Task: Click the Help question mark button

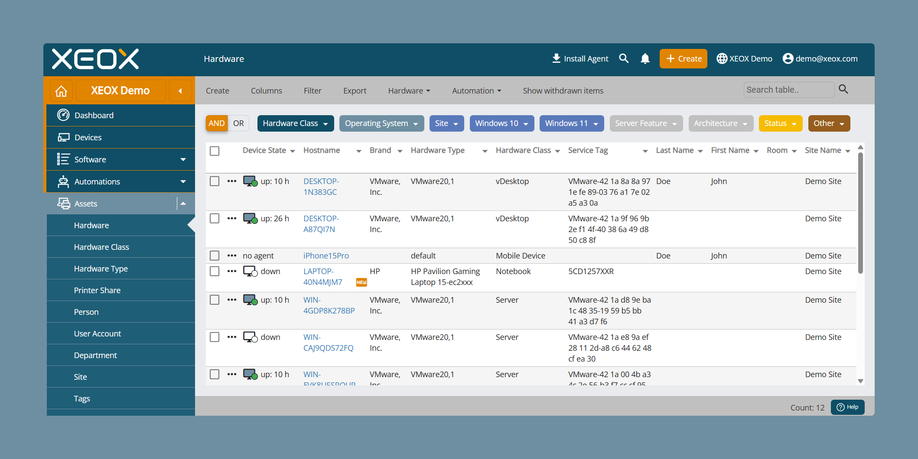Action: [x=847, y=407]
